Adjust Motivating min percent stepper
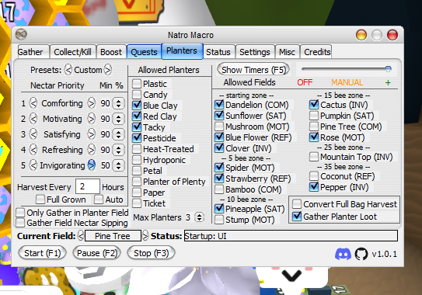Viewport: 422px width, 295px height. tap(118, 119)
